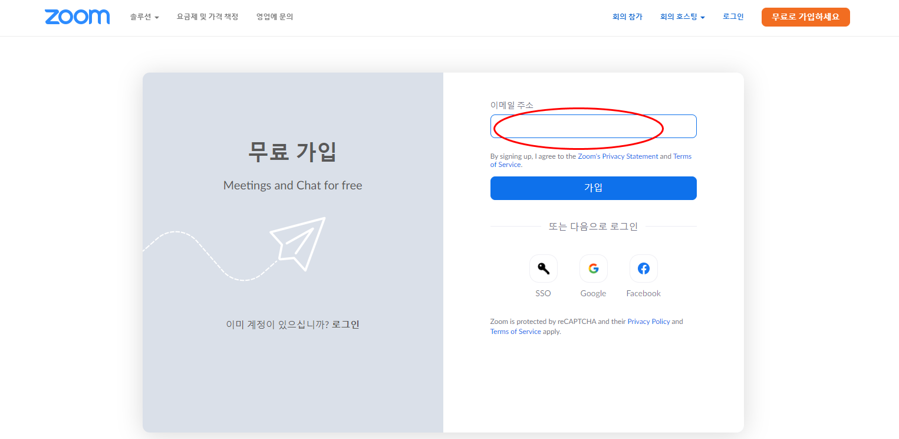Expand the 솔루션 dropdown menu
The height and width of the screenshot is (439, 899).
[144, 17]
